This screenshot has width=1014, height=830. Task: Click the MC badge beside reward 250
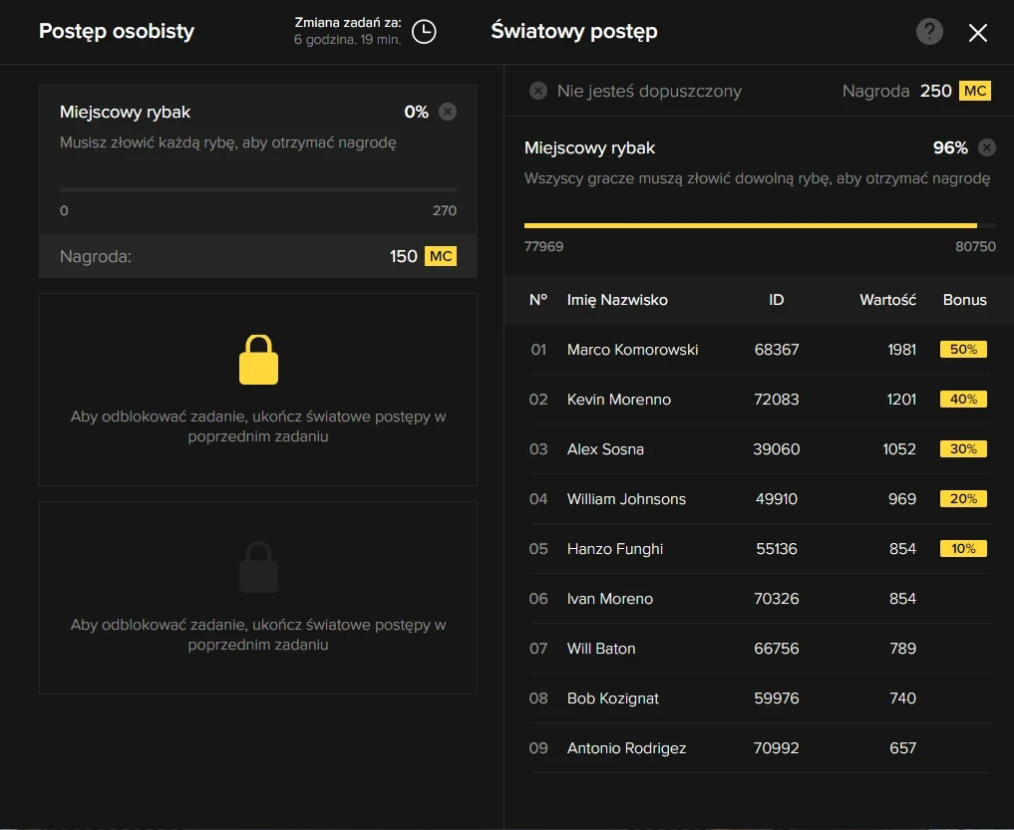coord(974,91)
